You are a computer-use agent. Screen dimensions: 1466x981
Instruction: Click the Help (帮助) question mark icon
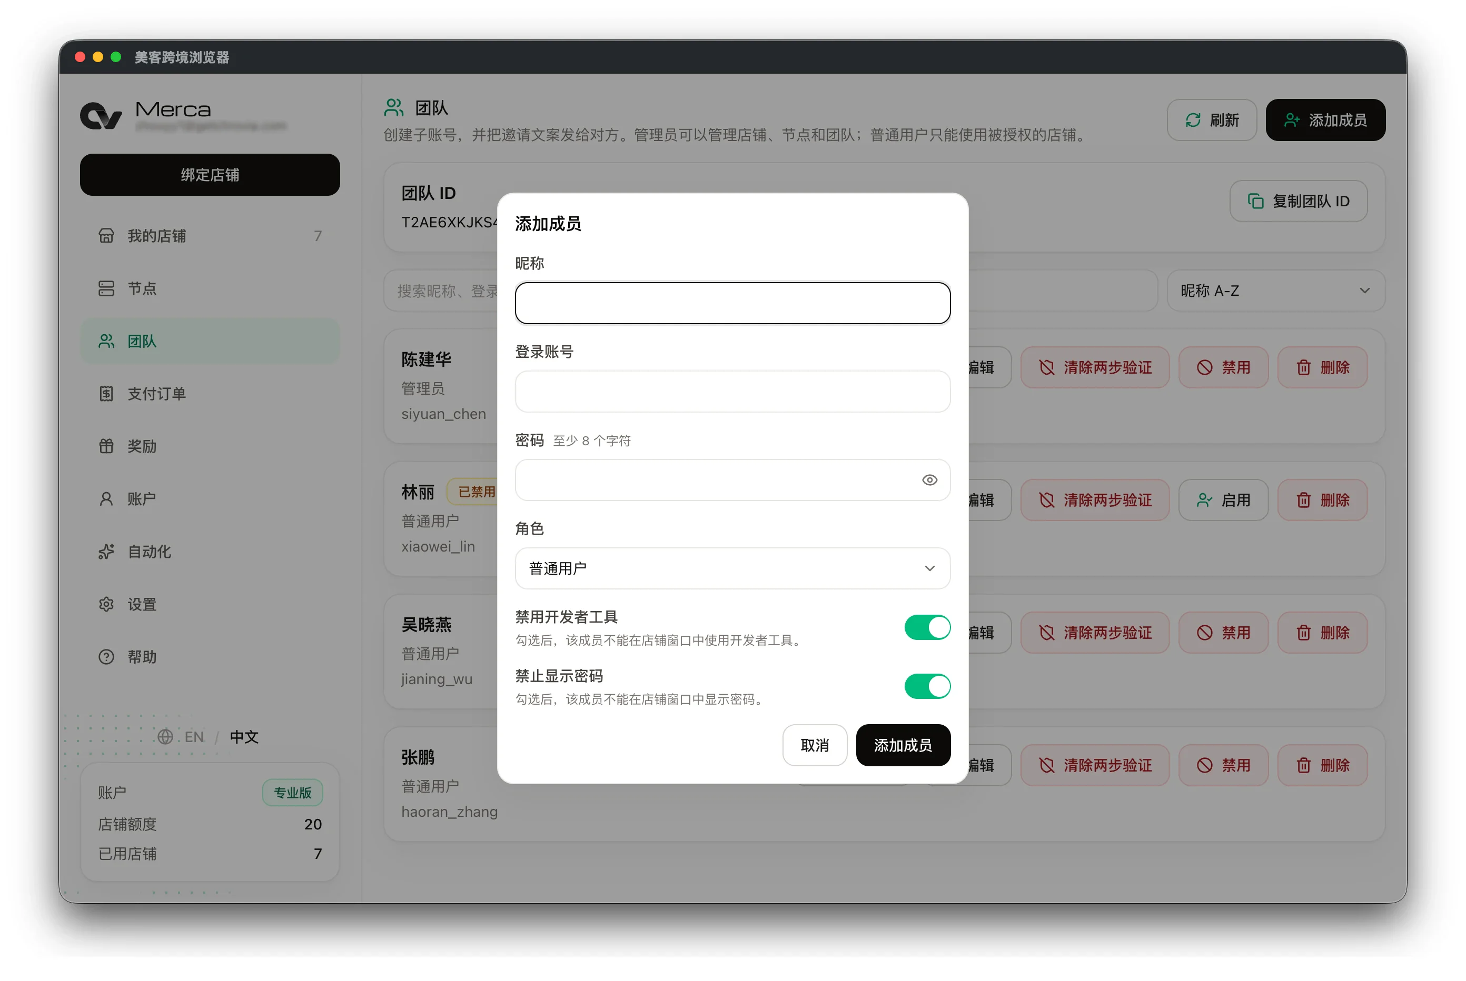coord(106,656)
